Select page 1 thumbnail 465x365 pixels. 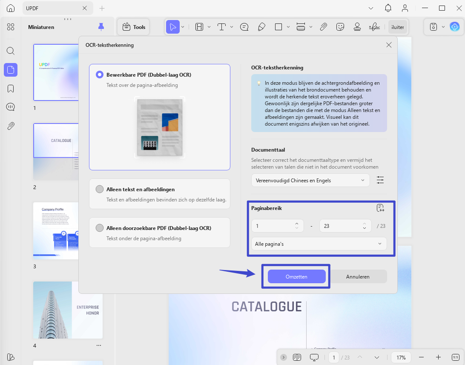click(x=56, y=73)
